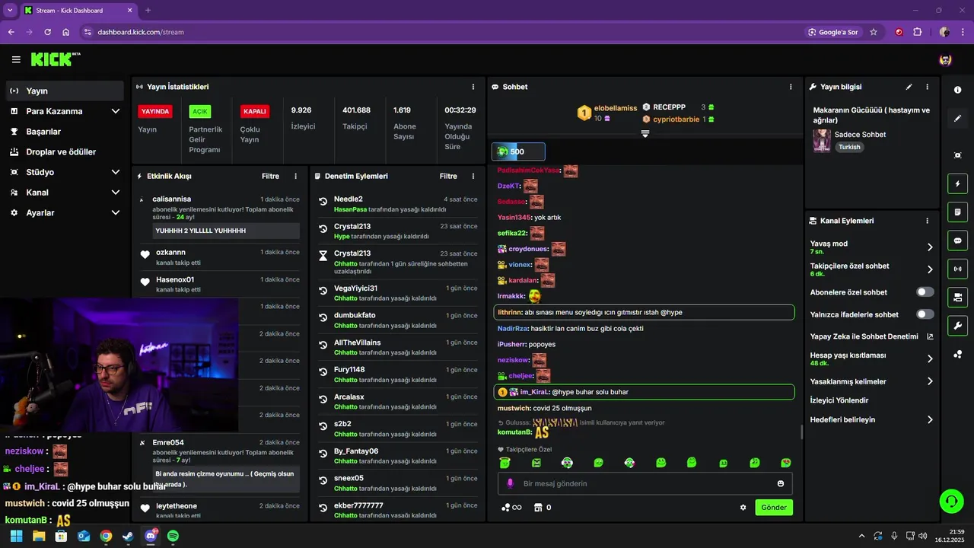Image resolution: width=974 pixels, height=548 pixels.
Task: Click the pencil edit icon in the right sidebar
Action: pos(957,118)
